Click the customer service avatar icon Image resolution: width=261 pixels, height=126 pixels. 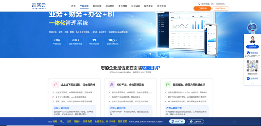(x=252, y=39)
